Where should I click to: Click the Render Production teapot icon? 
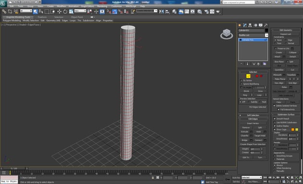tap(218, 12)
